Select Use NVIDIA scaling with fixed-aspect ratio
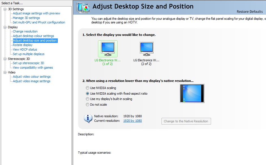The height and width of the screenshot is (165, 266). [x=88, y=94]
